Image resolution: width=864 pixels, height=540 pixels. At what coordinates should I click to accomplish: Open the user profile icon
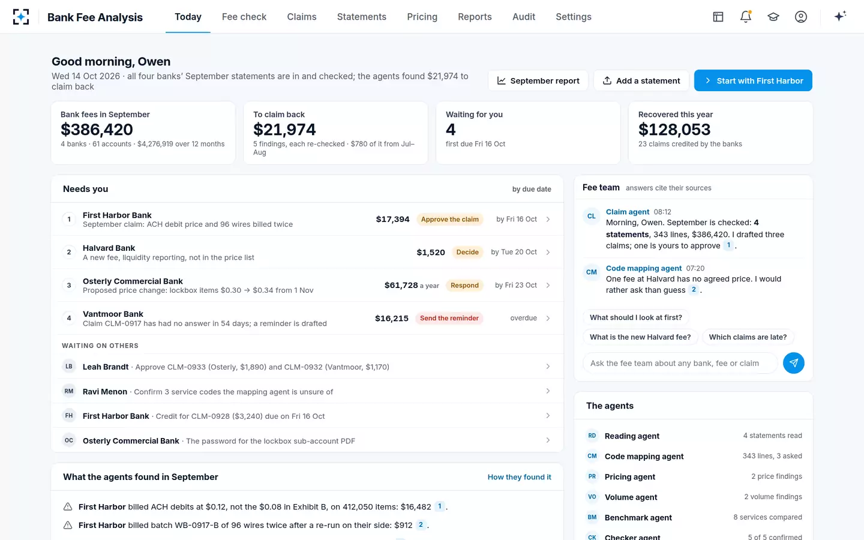point(801,17)
